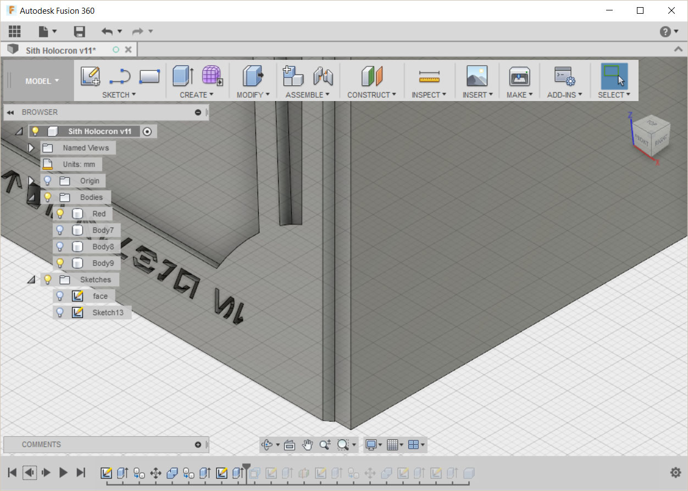Select the Pan hand tool
This screenshot has height=491, width=688.
308,445
